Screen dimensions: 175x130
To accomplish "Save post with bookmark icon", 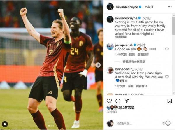I will (170, 101).
